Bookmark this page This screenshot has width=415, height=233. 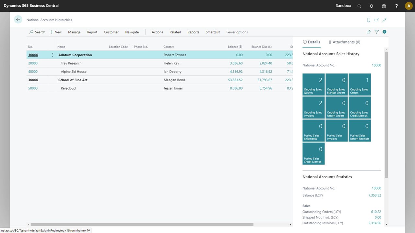(369, 20)
